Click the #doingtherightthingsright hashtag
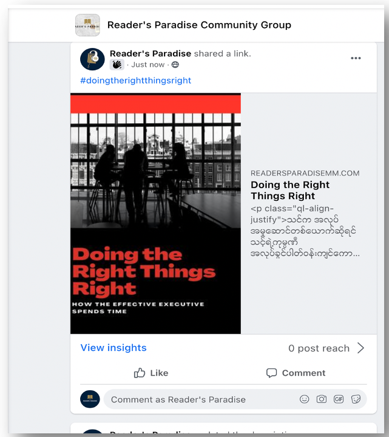 pyautogui.click(x=136, y=81)
